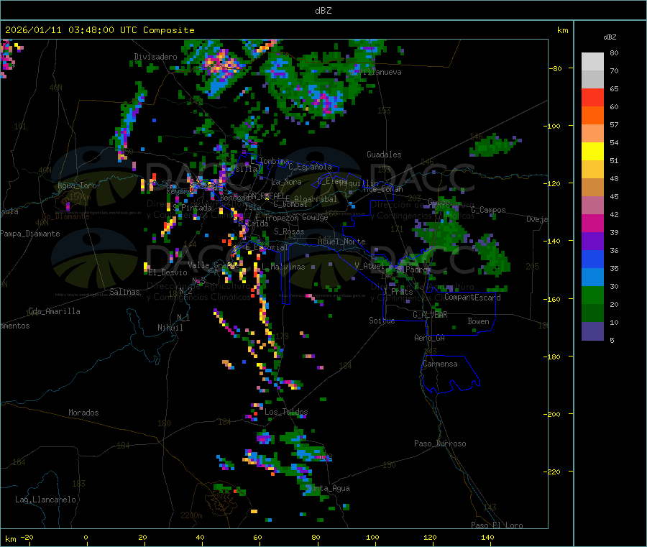Select the value 57 in the dBZ legend
Image resolution: width=647 pixels, height=547 pixels.
tap(614, 124)
